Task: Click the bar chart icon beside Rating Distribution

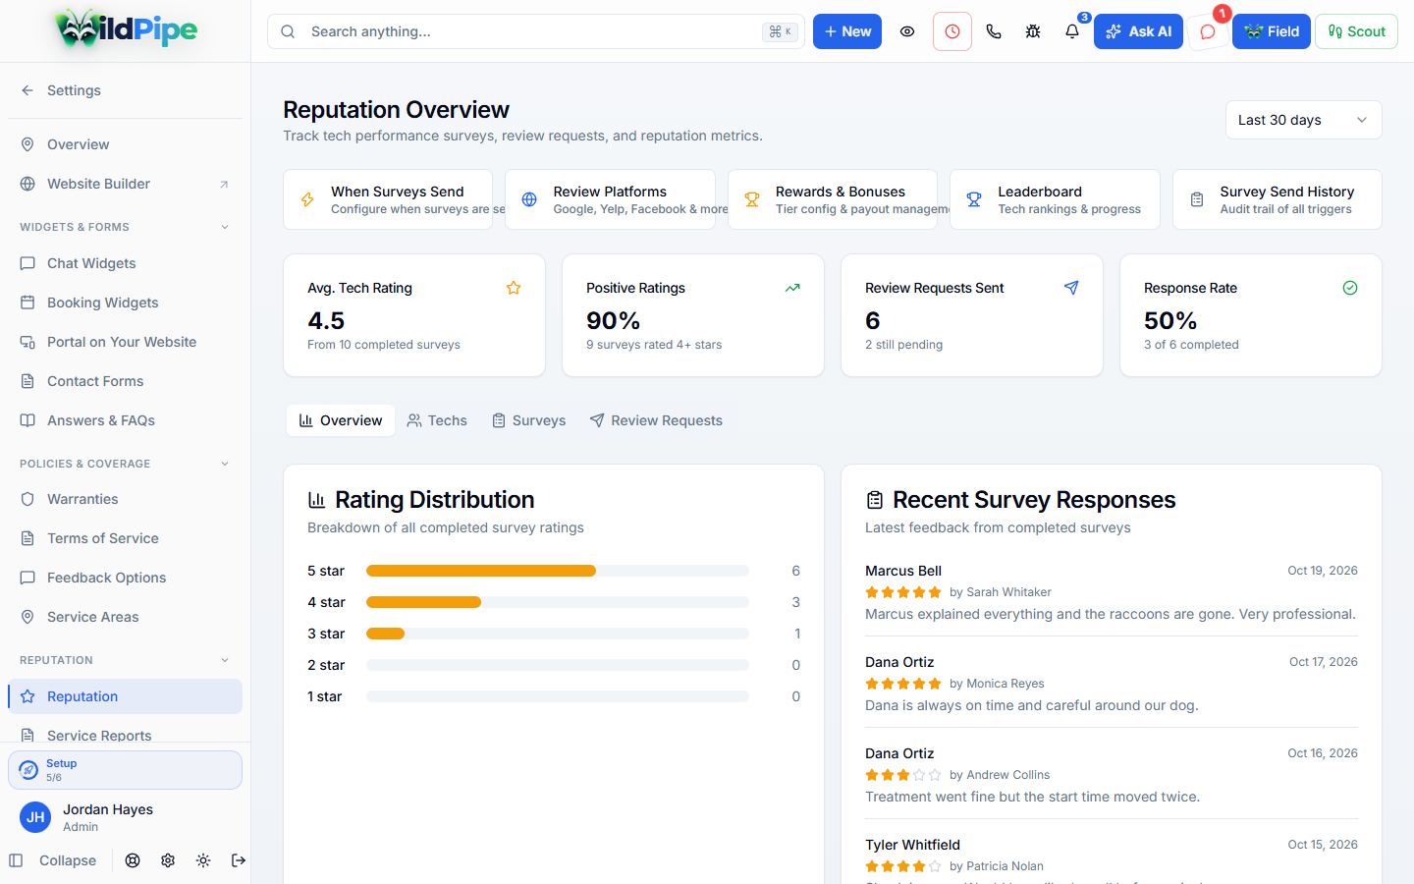Action: (316, 500)
